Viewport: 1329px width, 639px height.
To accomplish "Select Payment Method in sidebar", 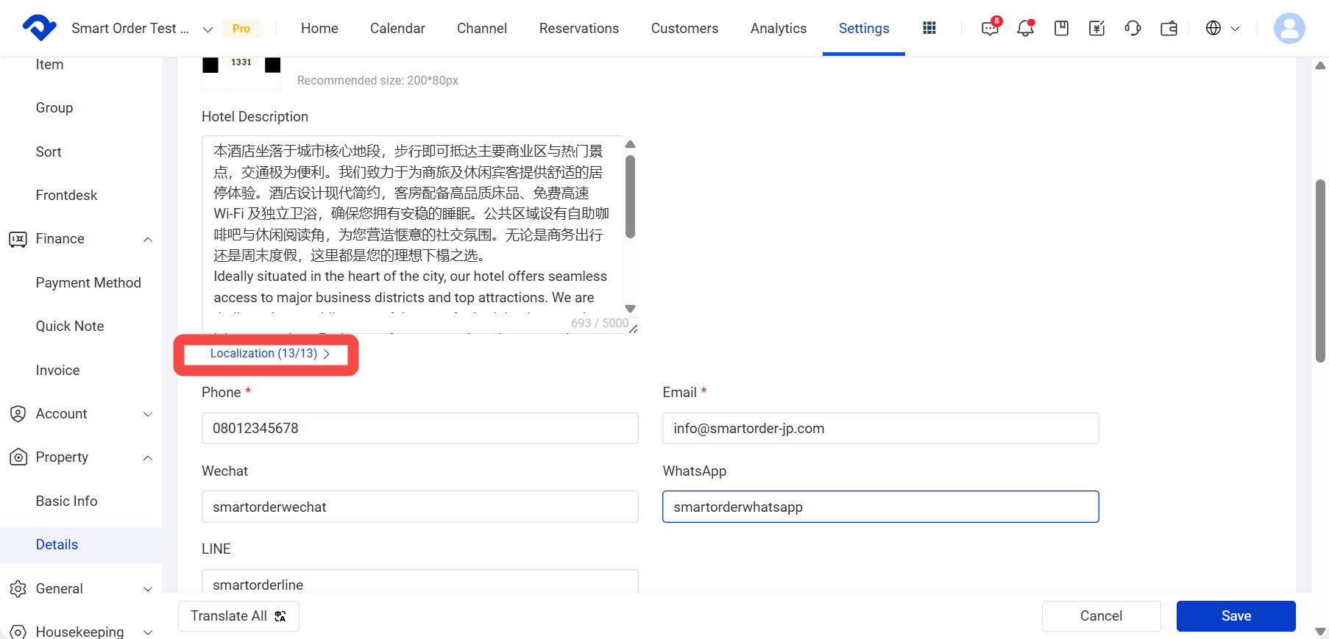I will click(88, 283).
